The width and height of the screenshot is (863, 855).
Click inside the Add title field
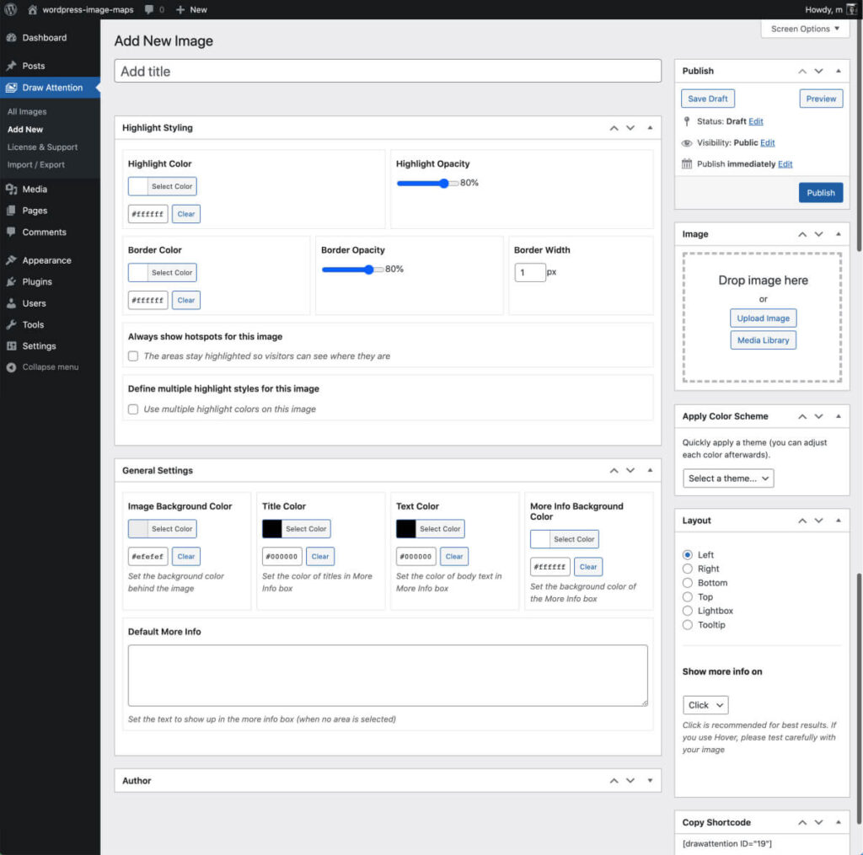(388, 71)
